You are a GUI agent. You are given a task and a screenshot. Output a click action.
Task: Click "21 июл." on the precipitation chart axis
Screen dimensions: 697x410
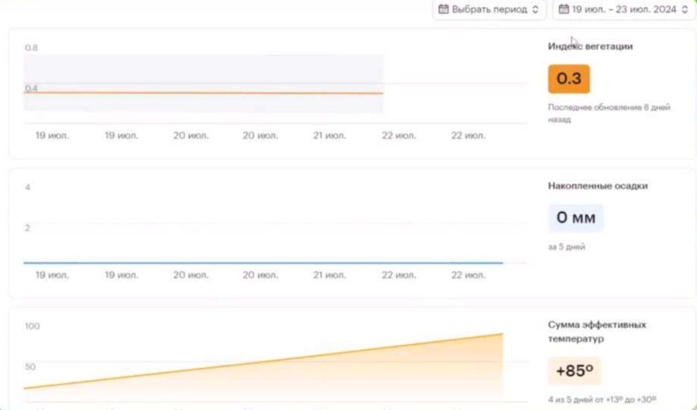coord(329,275)
